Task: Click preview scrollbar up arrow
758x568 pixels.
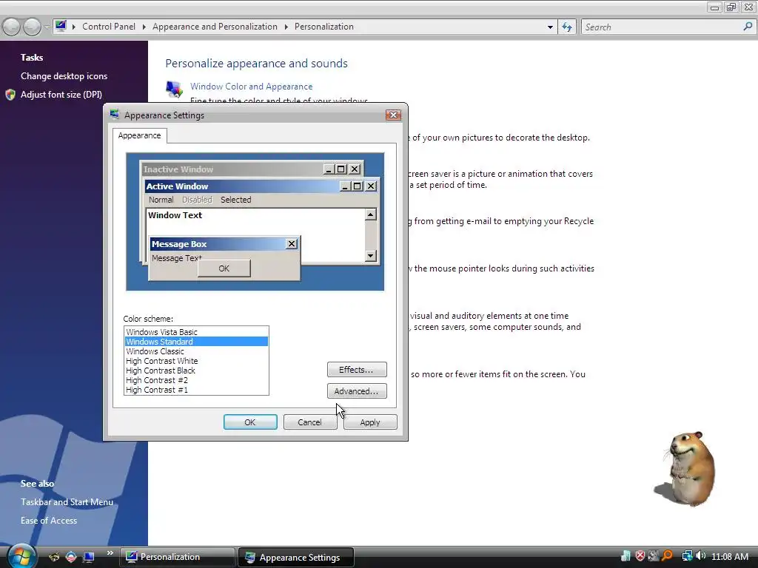Action: coord(371,214)
